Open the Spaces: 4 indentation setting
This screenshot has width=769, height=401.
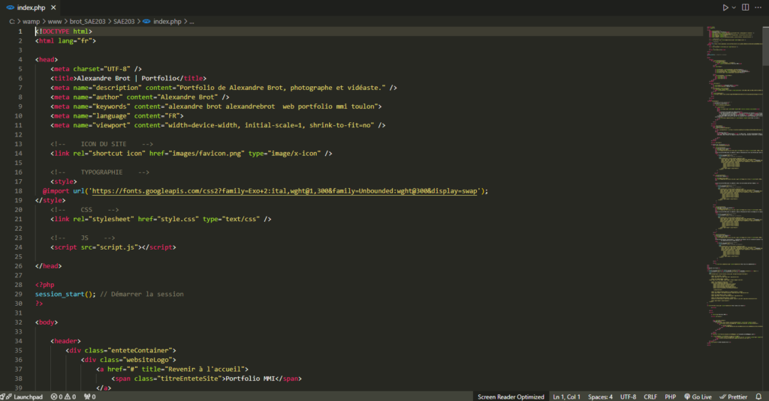(x=600, y=397)
